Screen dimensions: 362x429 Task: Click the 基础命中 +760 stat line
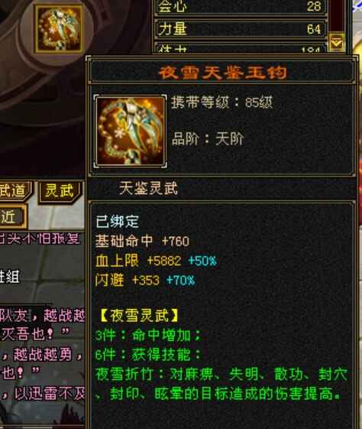tap(142, 242)
